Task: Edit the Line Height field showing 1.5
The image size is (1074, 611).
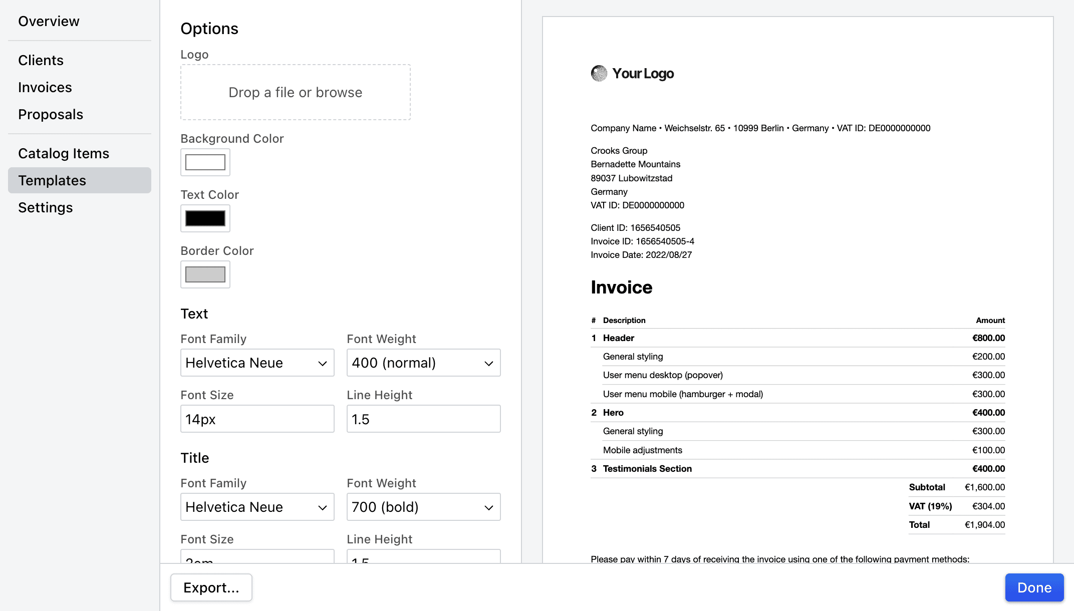Action: coord(423,419)
